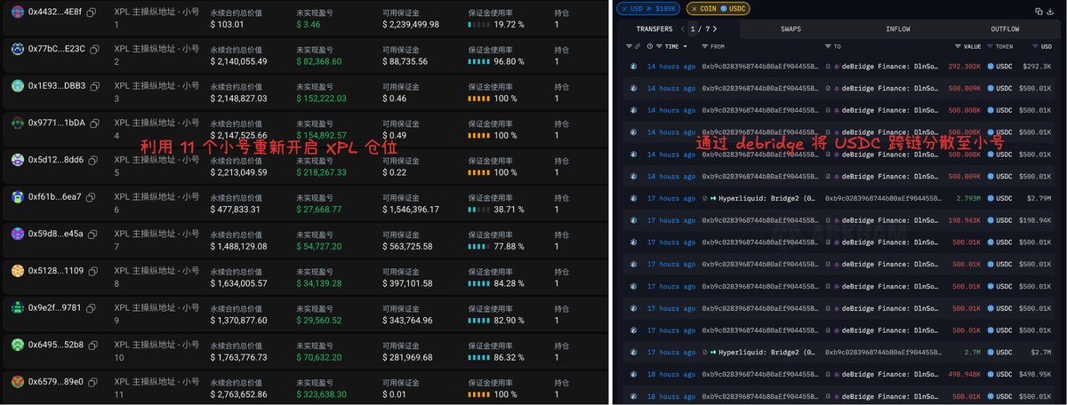This screenshot has height=405, width=1067.
Task: Click the USDC token in the 2.7M row
Action: tap(1000, 352)
